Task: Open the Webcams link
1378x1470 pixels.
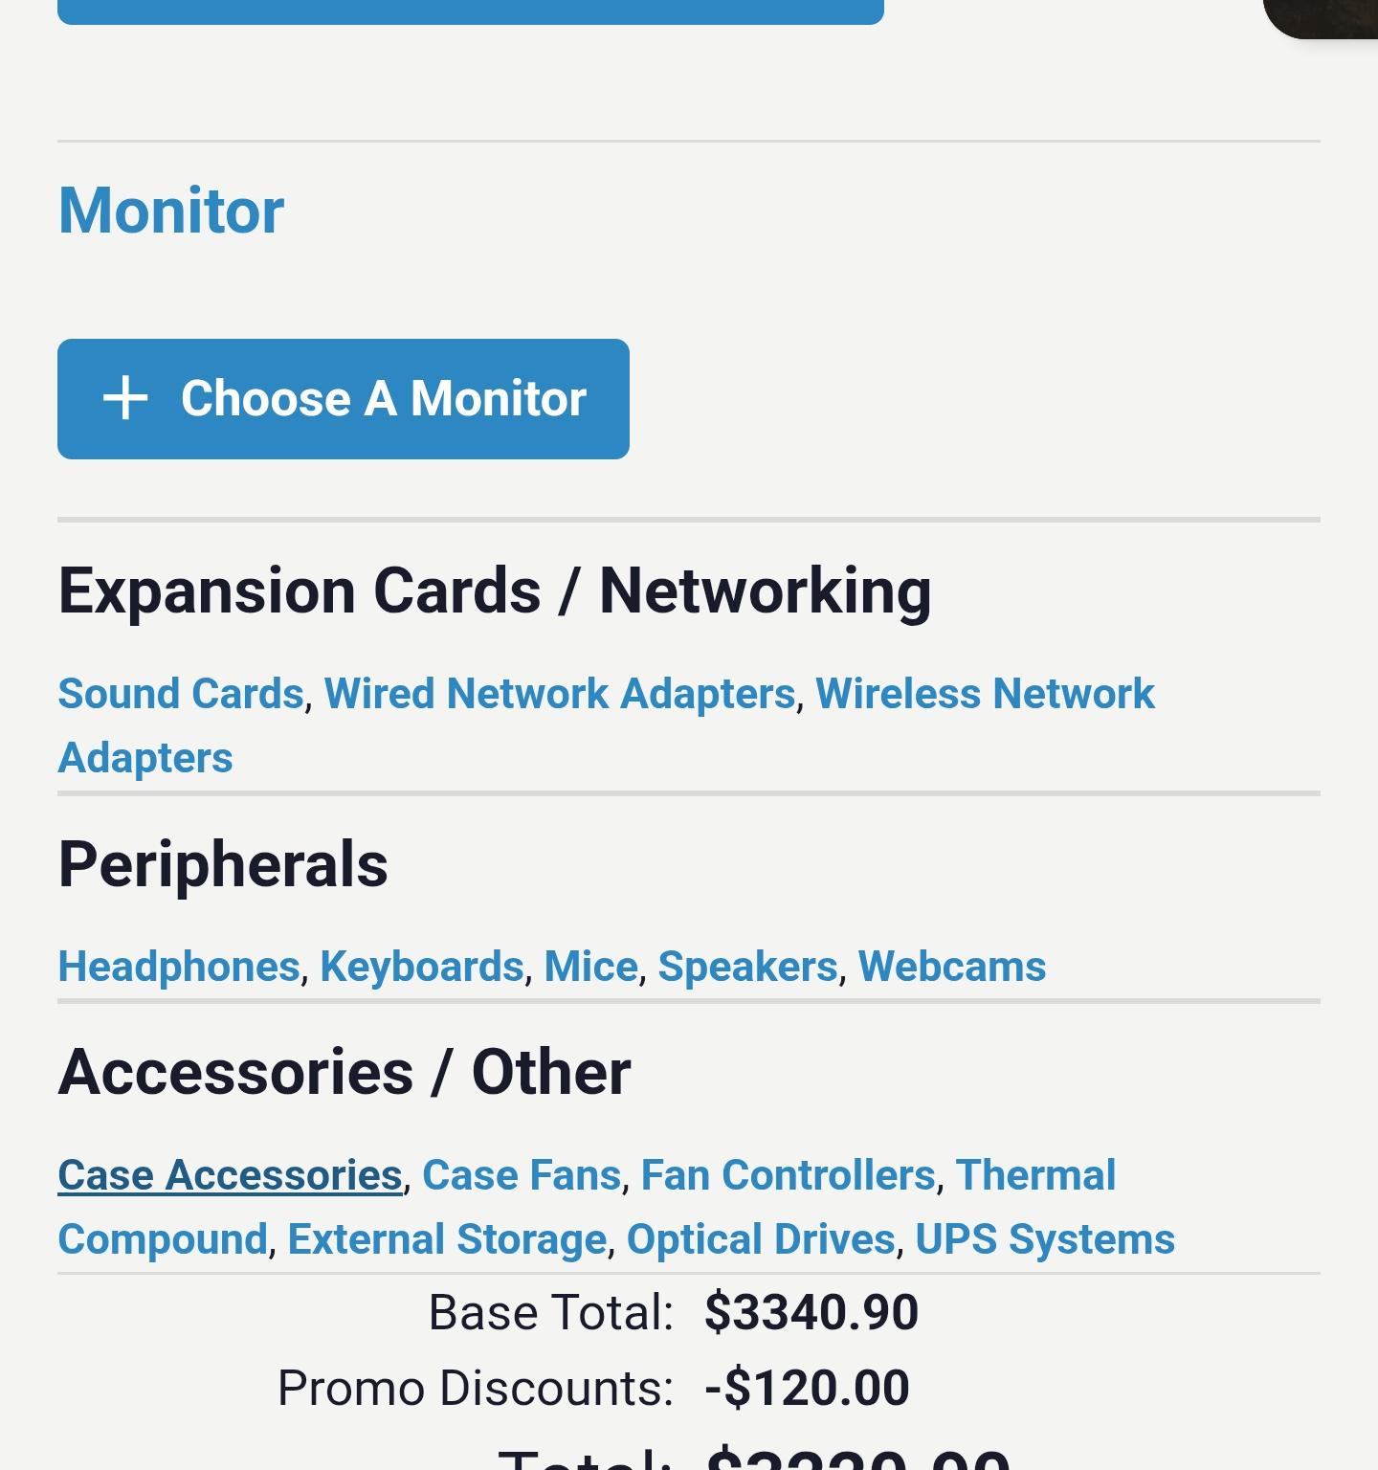Action: (x=952, y=967)
